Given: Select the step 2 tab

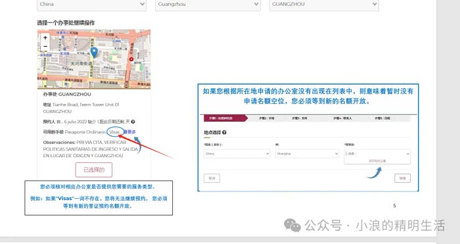Looking at the screenshot, I should (266, 118).
